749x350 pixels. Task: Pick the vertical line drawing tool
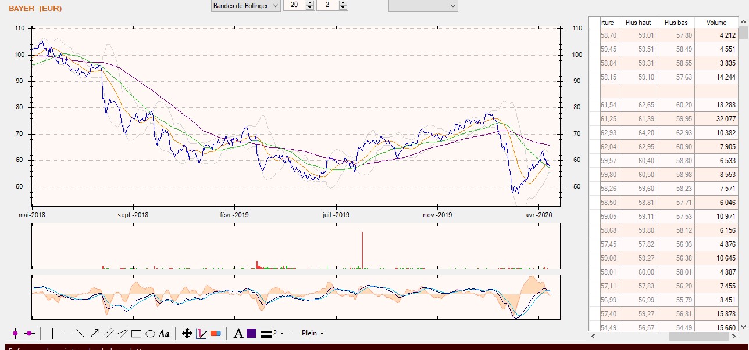(x=53, y=333)
